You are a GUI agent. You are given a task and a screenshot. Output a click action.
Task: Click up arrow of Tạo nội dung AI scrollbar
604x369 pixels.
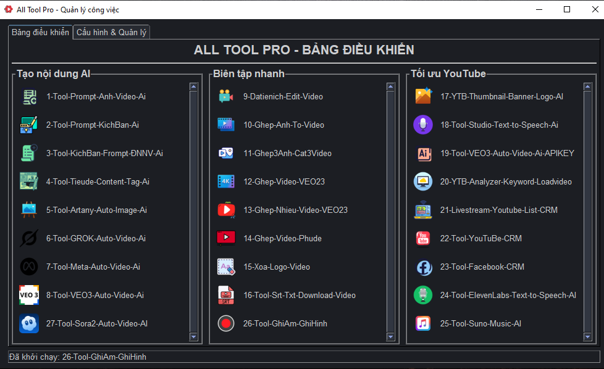tap(193, 86)
